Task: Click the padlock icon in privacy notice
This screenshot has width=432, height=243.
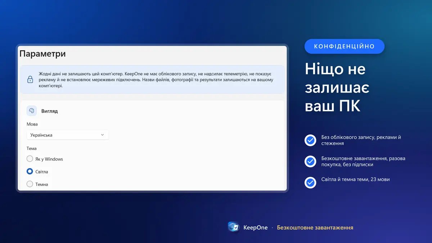Action: (x=30, y=79)
